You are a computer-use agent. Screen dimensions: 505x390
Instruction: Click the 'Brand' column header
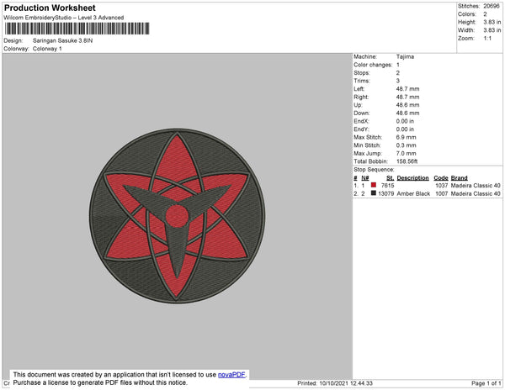point(460,178)
